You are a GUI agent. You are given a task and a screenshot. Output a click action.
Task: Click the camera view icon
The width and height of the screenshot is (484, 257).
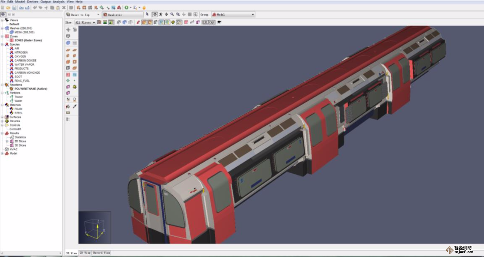coord(219,22)
